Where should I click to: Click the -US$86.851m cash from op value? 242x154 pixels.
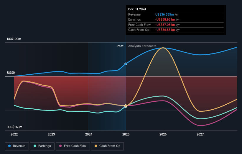click(x=165, y=30)
